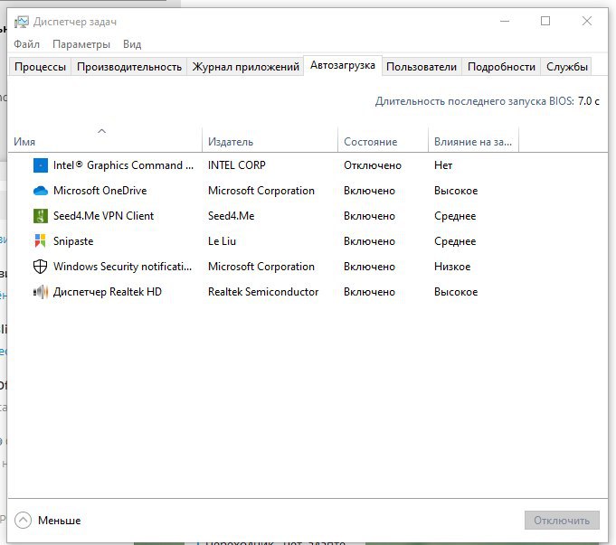Click Низкое impact in Windows Security row
The width and height of the screenshot is (616, 545).
pos(452,267)
